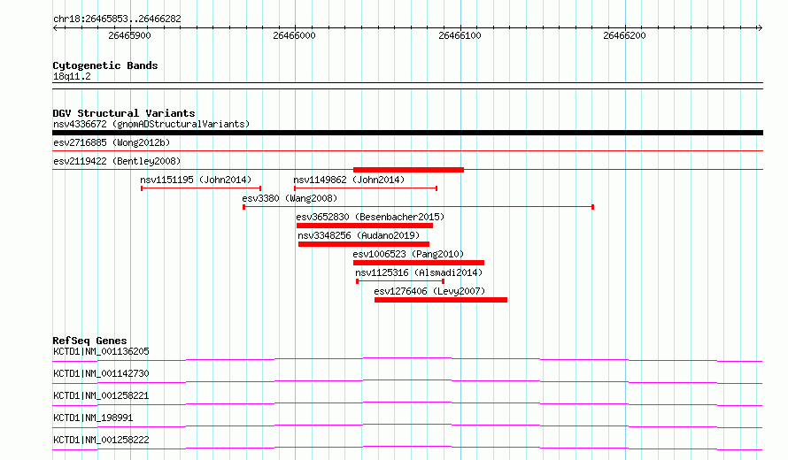Select esv2716885 (Wong2012b) variant label

coord(112,142)
